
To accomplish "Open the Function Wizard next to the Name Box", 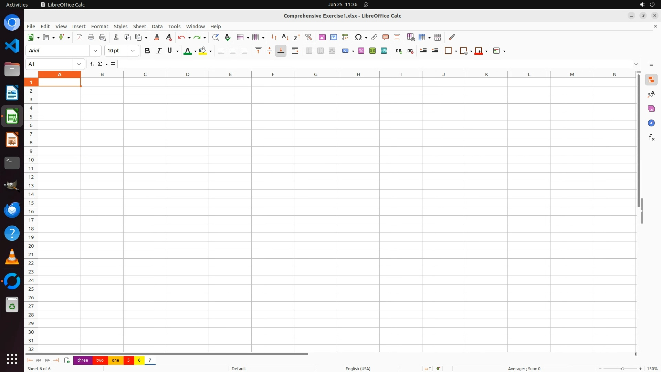I will click(92, 64).
